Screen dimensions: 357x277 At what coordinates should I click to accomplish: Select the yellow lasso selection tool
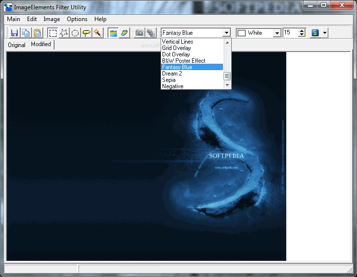86,33
